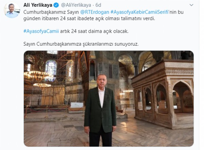Click the stained glass window in photo

[51, 70]
